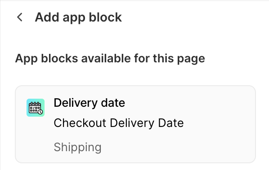Click the calendar grid in app thumbnail
Image resolution: width=269 pixels, height=170 pixels.
35,109
